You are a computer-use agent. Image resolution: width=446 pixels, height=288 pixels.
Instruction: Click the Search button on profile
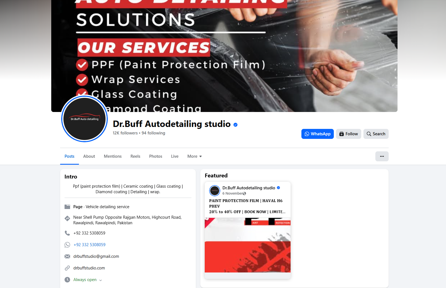(x=376, y=134)
